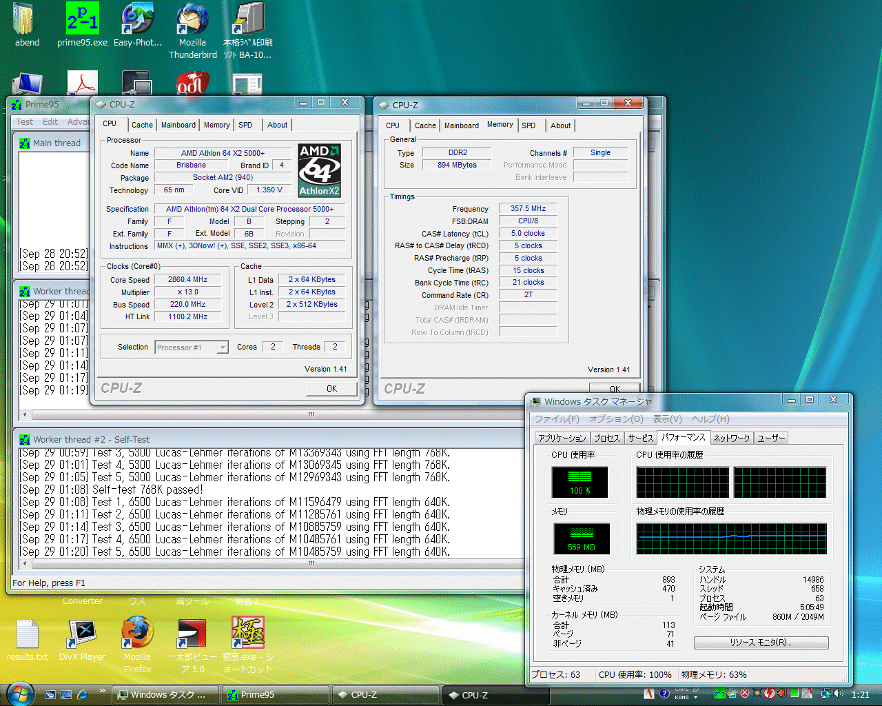Open the プロセス tab in Task Manager
882x706 pixels.
(607, 438)
